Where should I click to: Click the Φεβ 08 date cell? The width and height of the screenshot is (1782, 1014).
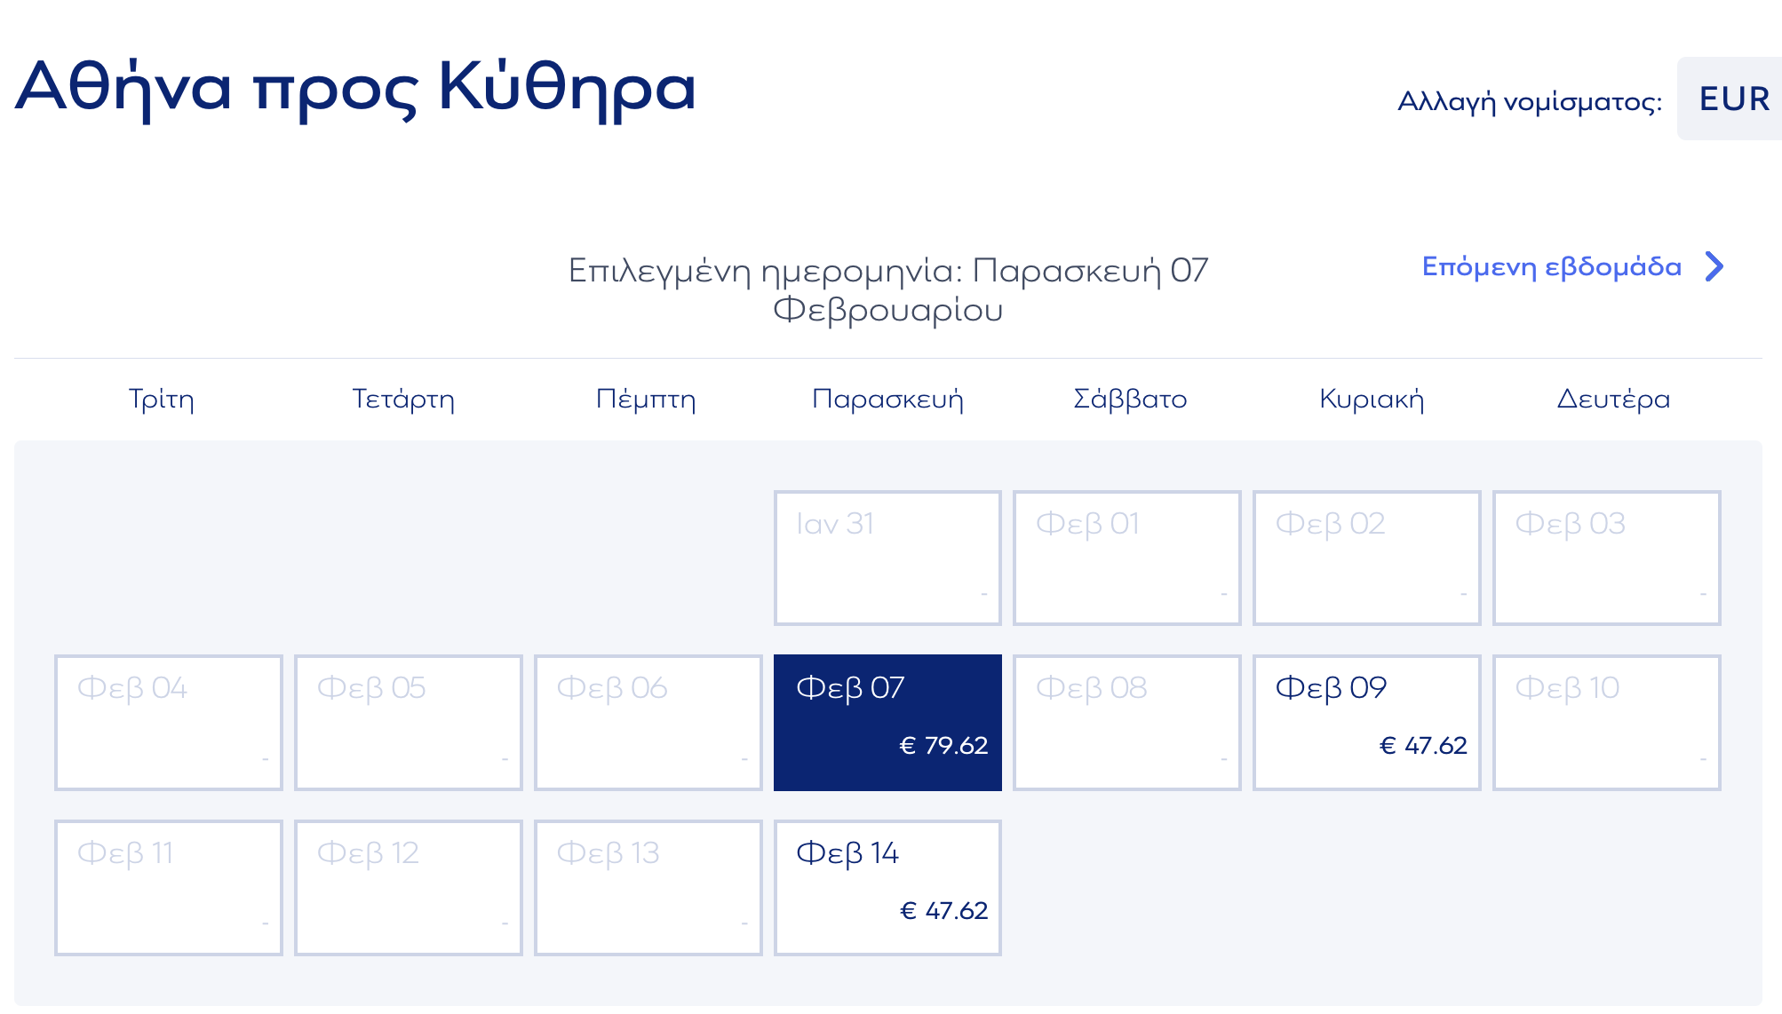(x=1126, y=722)
